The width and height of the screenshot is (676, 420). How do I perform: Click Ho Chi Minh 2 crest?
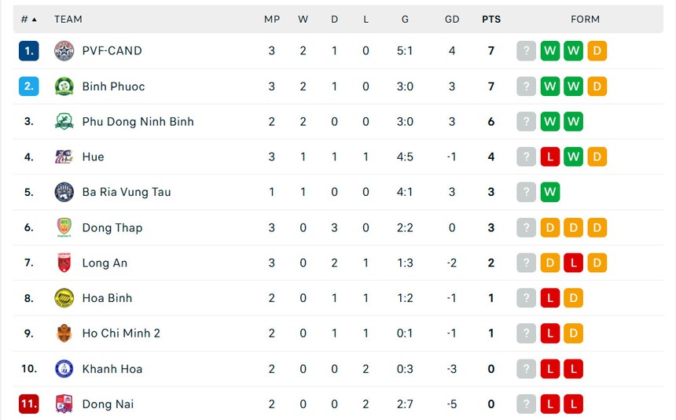point(64,333)
